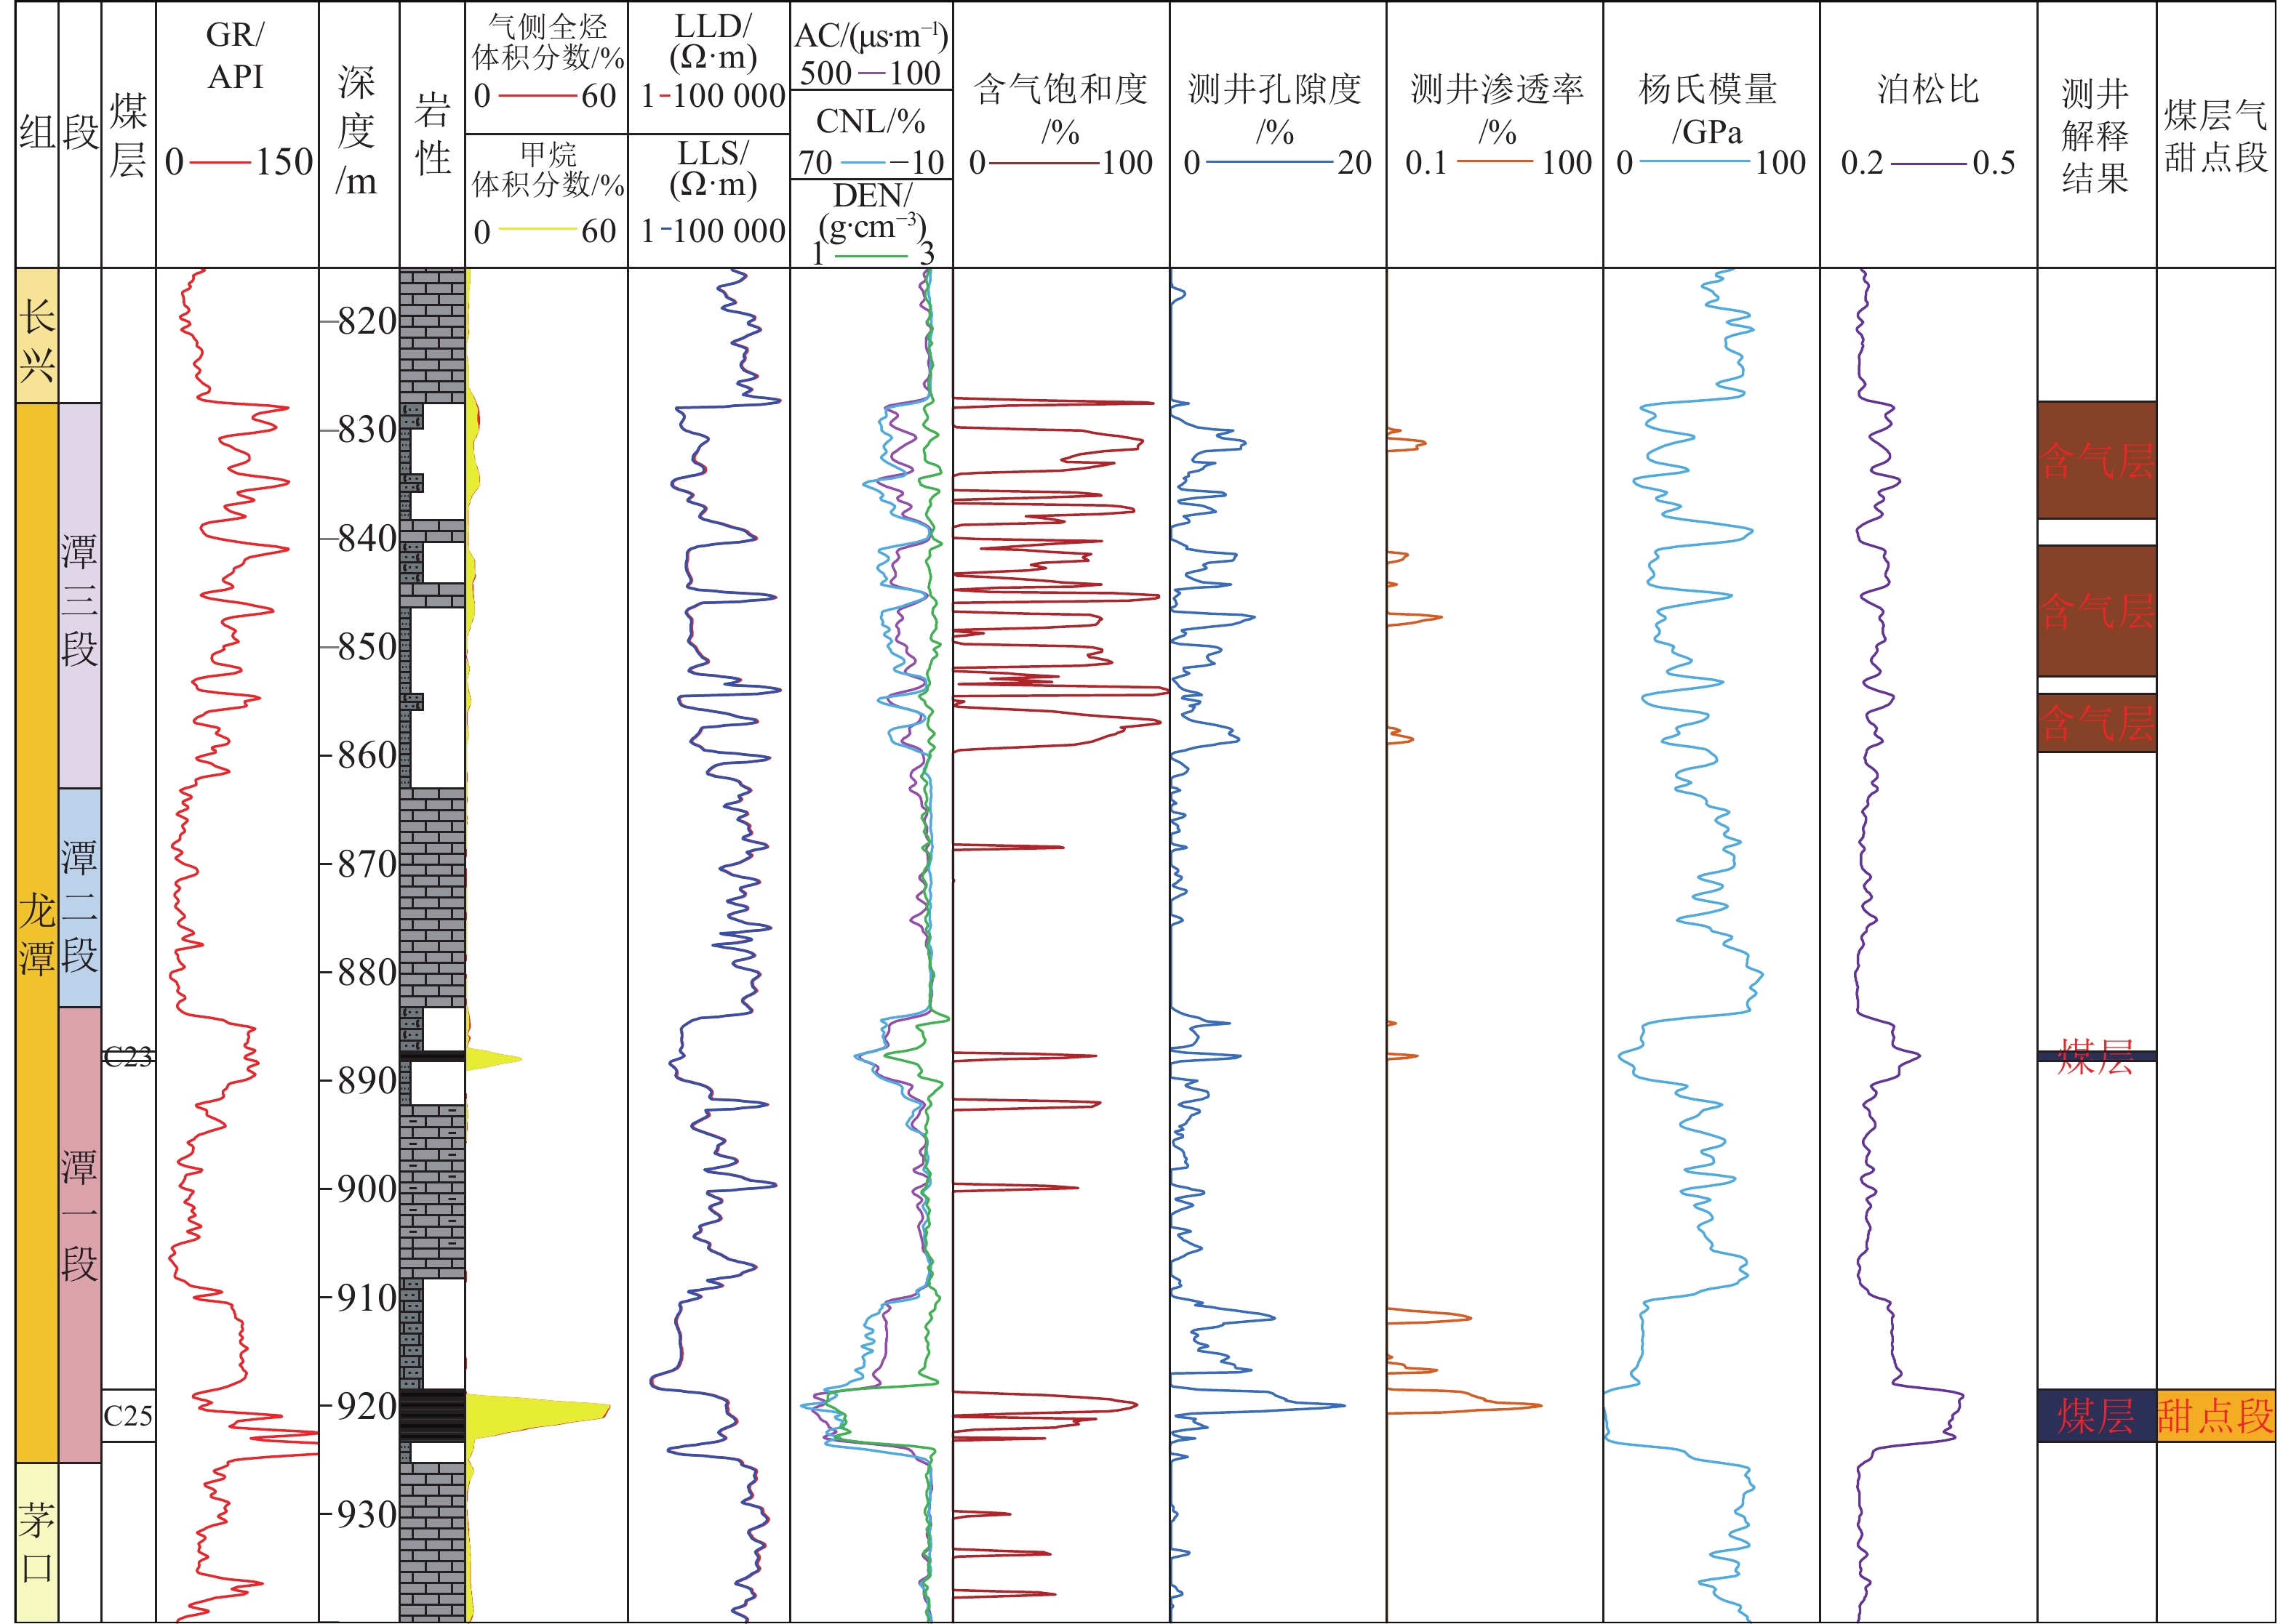Click the orange 甜点段 sweet-spot block

click(x=2215, y=1415)
